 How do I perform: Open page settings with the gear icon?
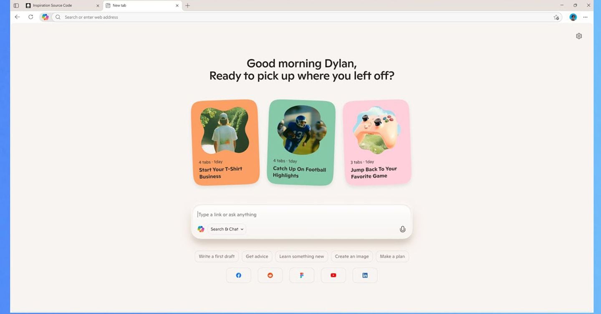[579, 36]
